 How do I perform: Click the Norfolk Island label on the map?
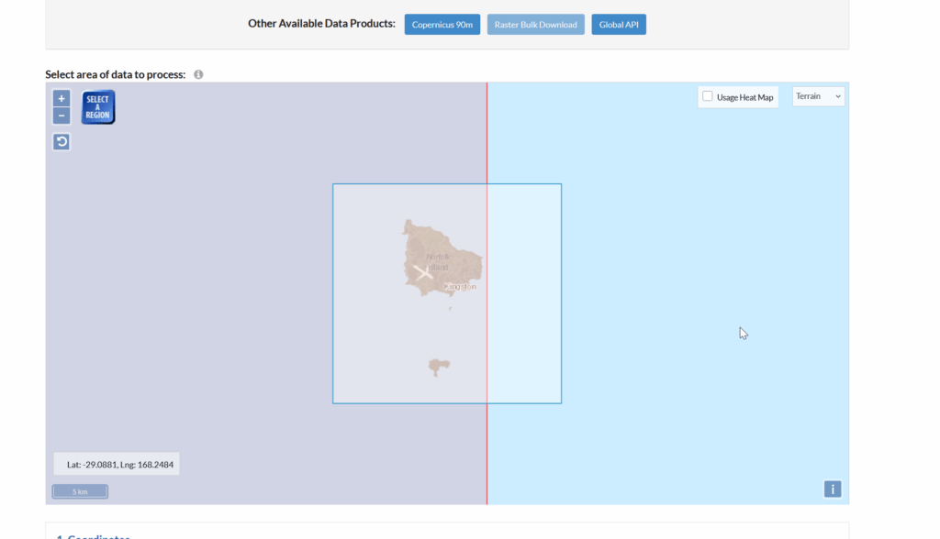point(438,262)
